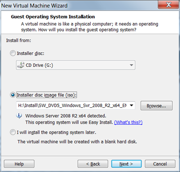Open the What's this? link
Screen dimensions: 180x172
(x=128, y=122)
